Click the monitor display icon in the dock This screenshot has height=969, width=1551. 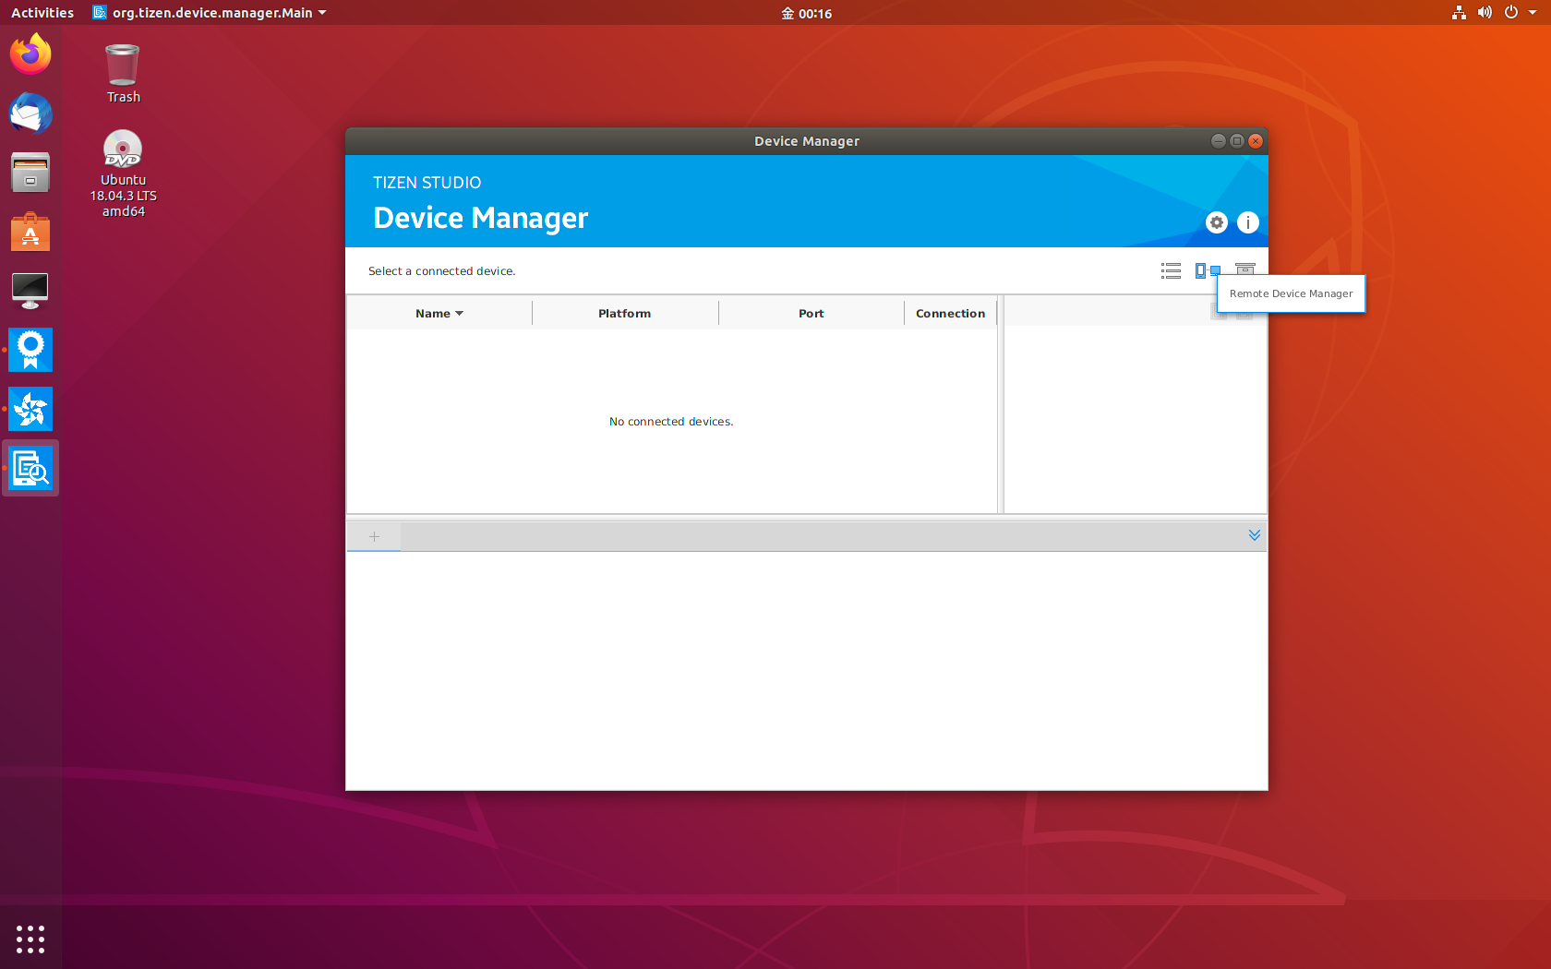(30, 291)
